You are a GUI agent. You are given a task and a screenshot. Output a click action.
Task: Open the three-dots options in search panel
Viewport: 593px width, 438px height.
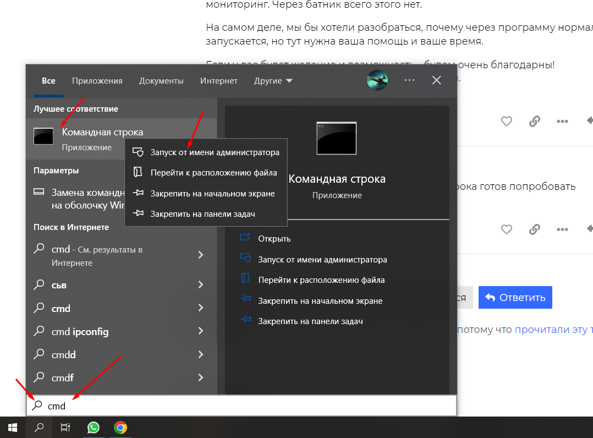coord(409,80)
